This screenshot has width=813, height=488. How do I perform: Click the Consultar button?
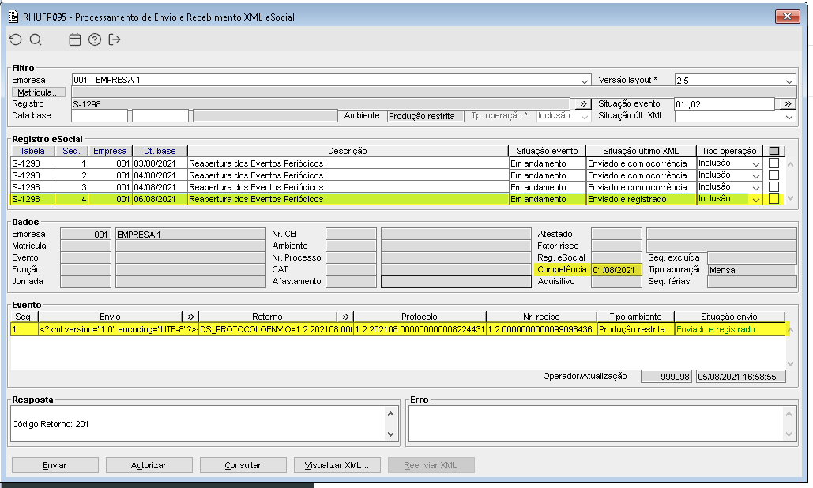[243, 465]
